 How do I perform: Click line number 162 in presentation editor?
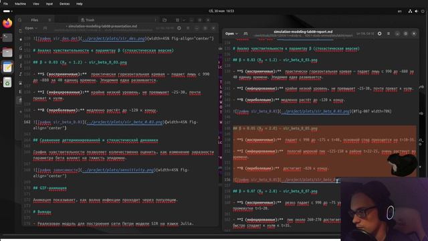coord(27,122)
